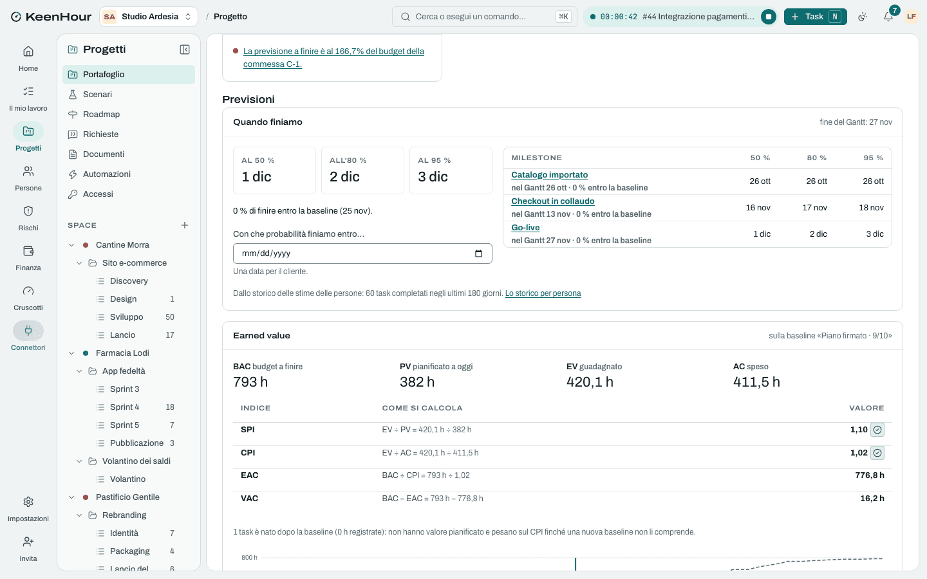Create a new Task button
This screenshot has height=579, width=927.
[x=815, y=17]
